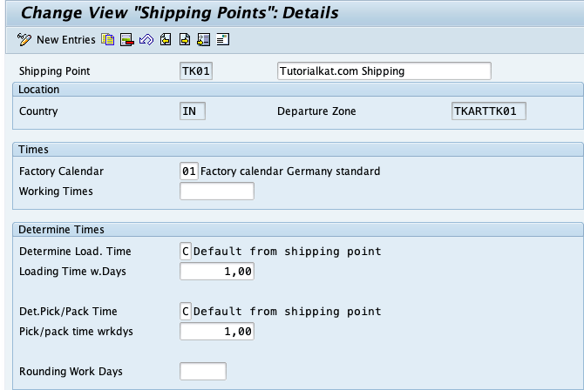
Task: Click the Shipping Point TK01 field
Action: (196, 71)
